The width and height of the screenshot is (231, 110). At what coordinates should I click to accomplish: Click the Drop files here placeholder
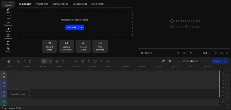pos(18,94)
